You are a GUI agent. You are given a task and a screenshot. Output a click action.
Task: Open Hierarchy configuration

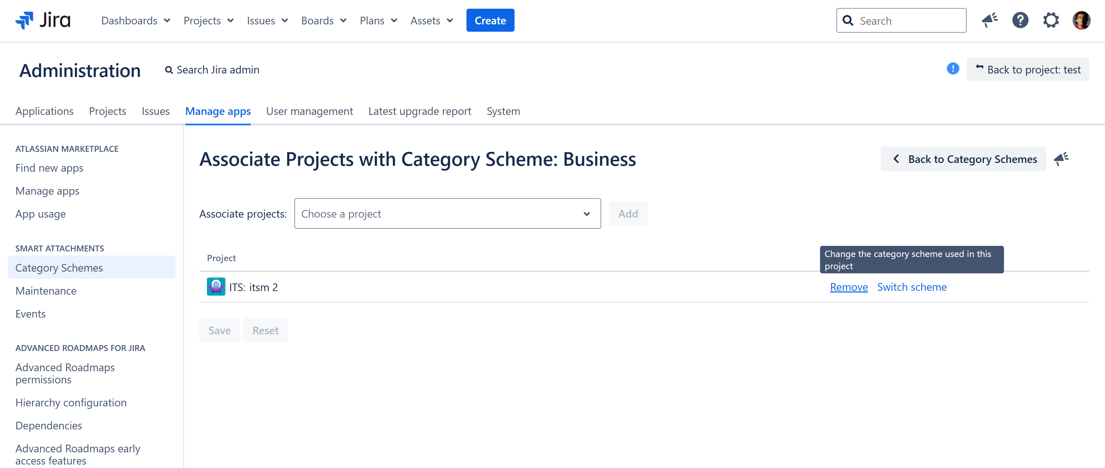[x=71, y=403]
